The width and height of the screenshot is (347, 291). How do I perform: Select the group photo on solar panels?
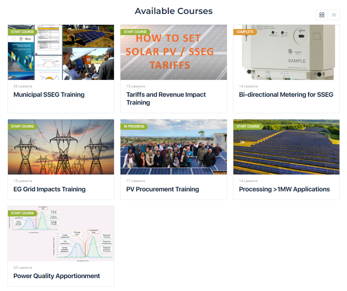point(174,147)
